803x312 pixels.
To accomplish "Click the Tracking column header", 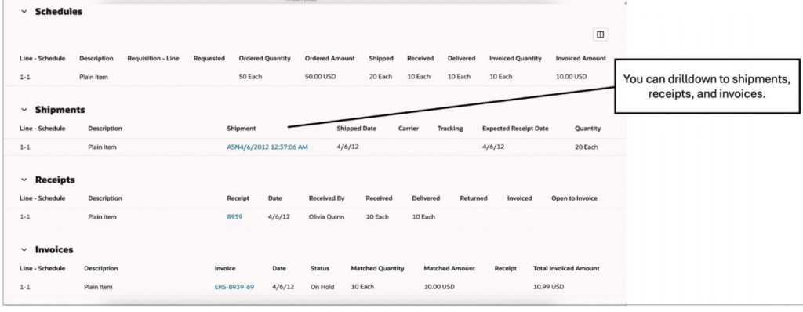I will (x=450, y=129).
